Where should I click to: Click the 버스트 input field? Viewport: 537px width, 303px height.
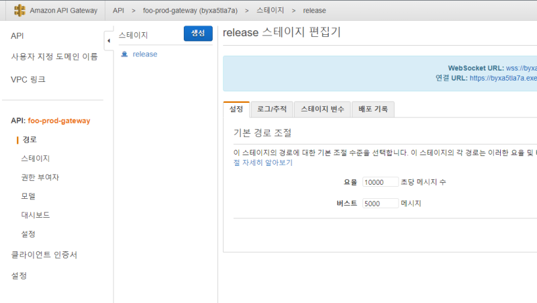click(x=380, y=204)
